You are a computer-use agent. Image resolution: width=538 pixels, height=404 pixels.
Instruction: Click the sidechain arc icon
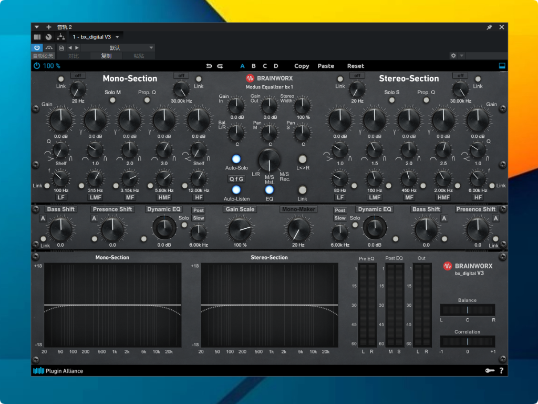click(49, 47)
